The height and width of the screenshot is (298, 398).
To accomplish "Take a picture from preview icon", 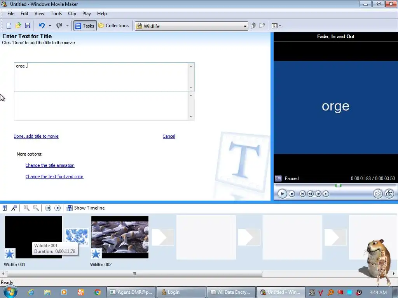I will point(389,194).
